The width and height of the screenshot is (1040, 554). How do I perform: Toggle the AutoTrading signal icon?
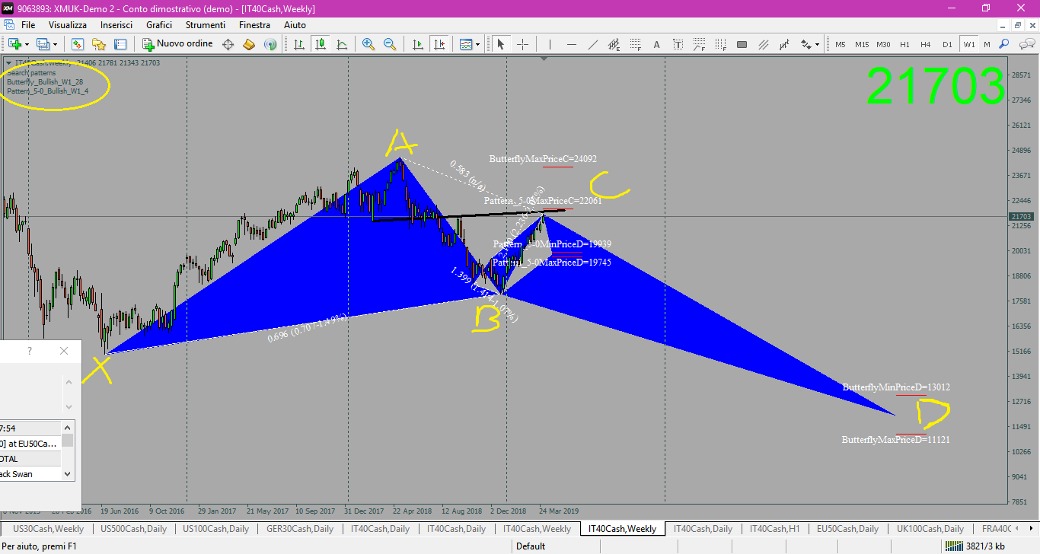coord(270,44)
